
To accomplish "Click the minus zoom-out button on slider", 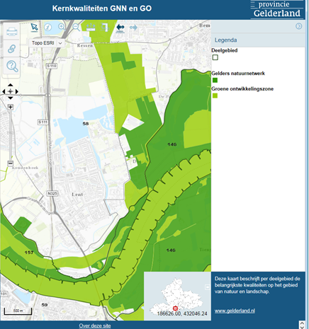I will (10, 163).
